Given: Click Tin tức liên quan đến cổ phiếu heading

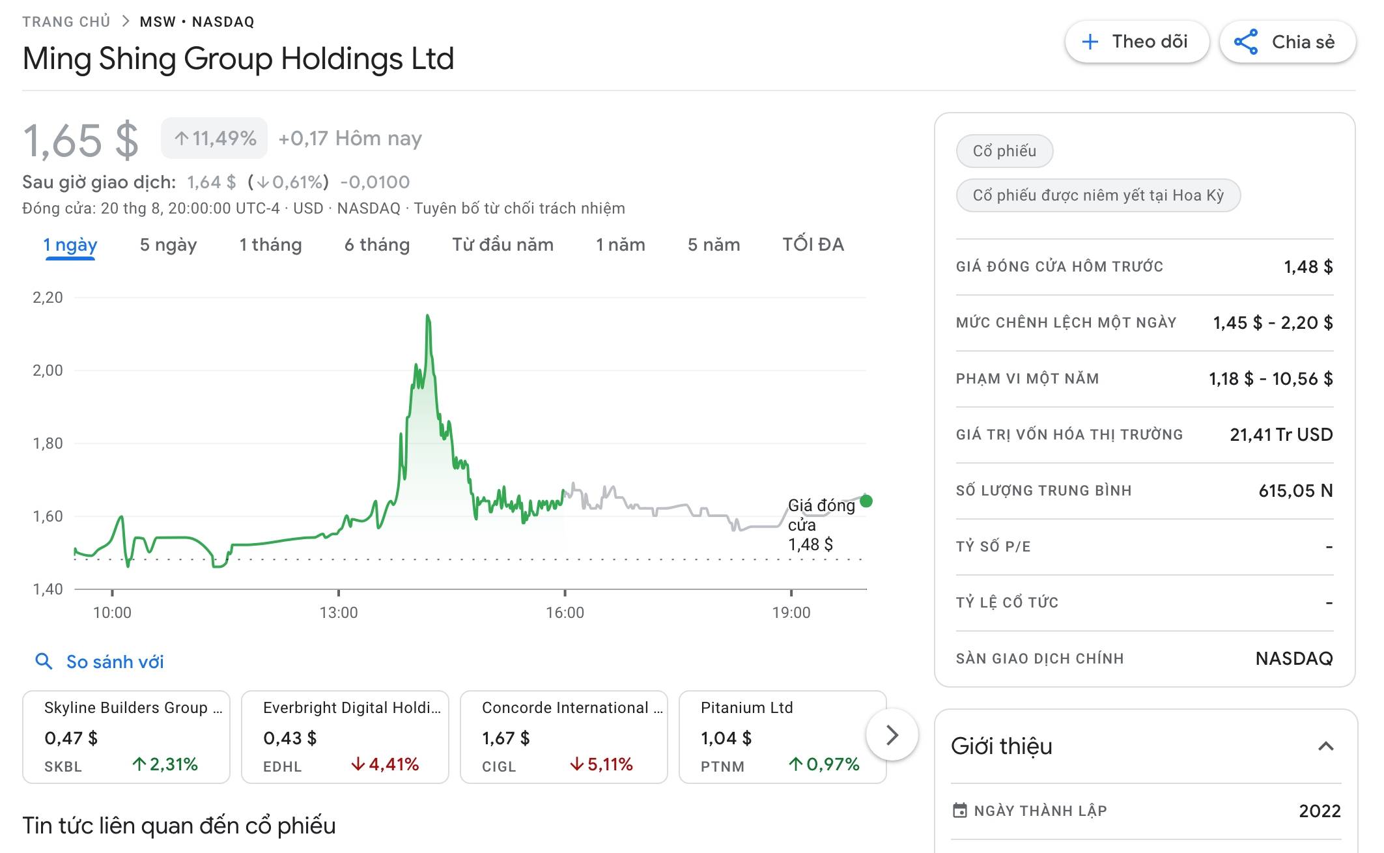Looking at the screenshot, I should (179, 826).
